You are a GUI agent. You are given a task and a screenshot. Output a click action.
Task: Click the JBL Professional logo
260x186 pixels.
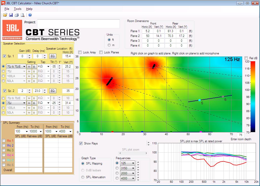[x=12, y=30]
